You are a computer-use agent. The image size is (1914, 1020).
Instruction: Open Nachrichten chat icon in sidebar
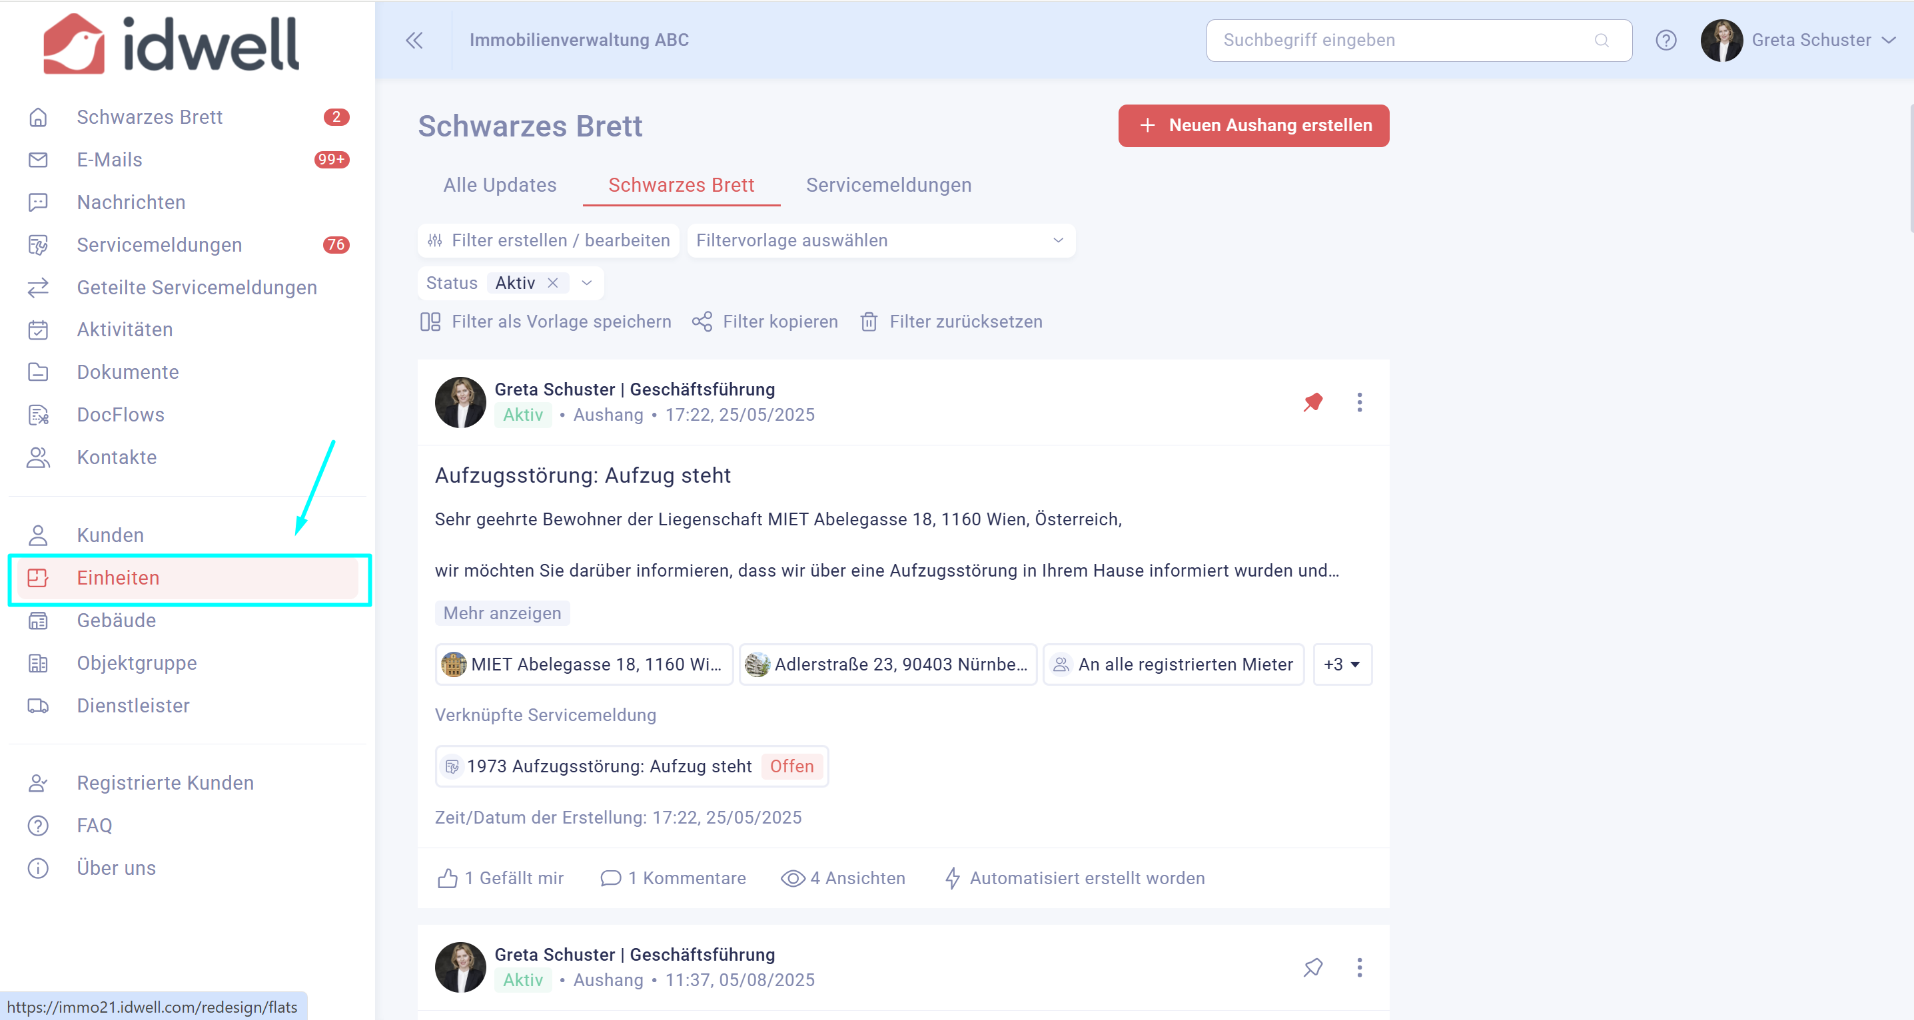tap(38, 202)
